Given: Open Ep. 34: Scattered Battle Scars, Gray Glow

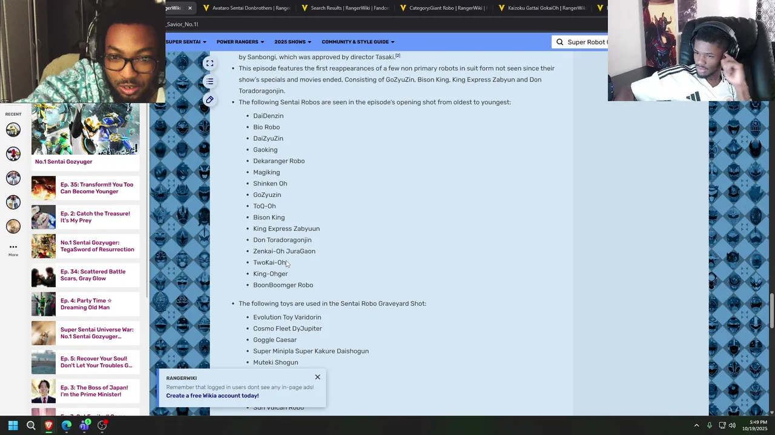Looking at the screenshot, I should click(x=93, y=275).
